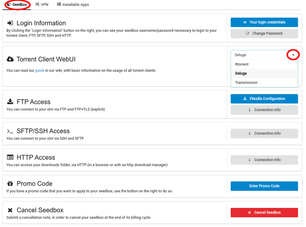Click the eye icon in login credentials button
This screenshot has height=227, width=306.
point(245,22)
